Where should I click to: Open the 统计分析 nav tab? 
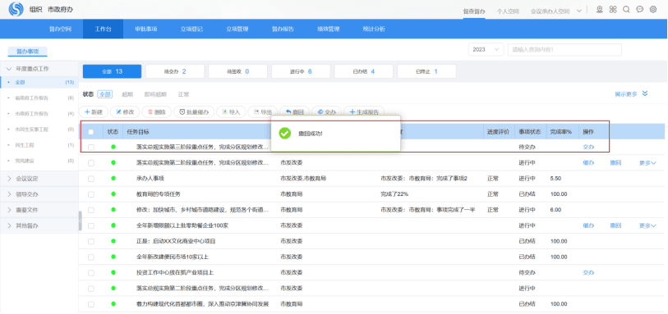(x=374, y=29)
